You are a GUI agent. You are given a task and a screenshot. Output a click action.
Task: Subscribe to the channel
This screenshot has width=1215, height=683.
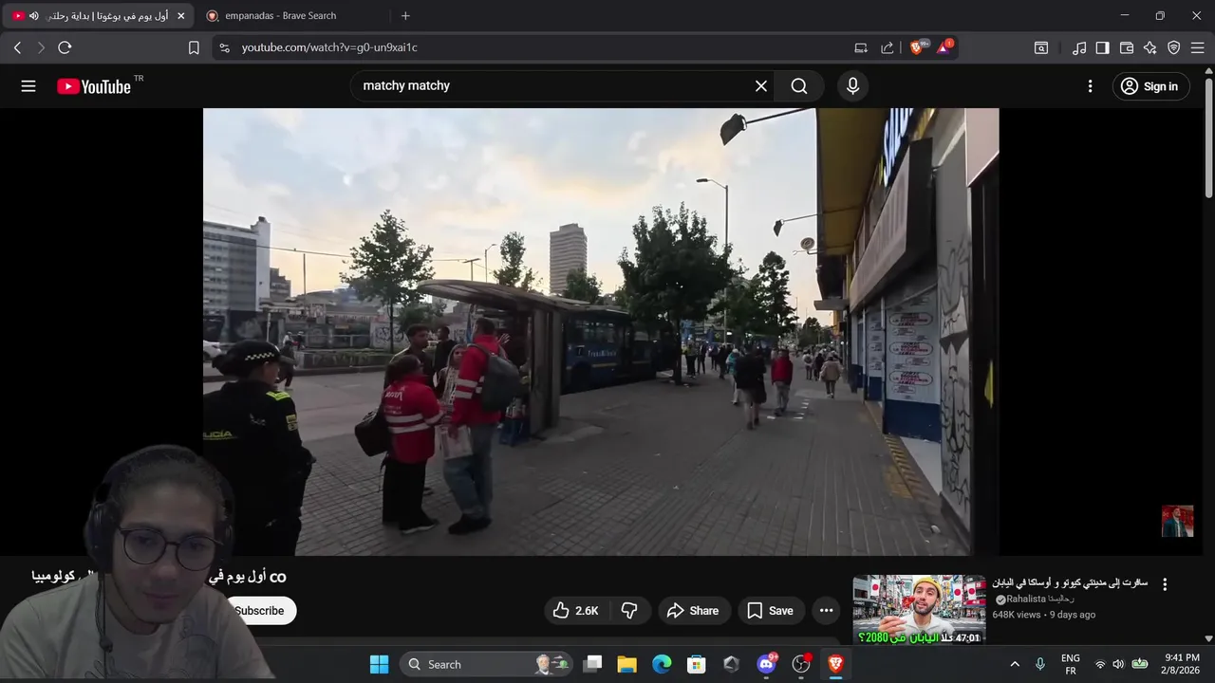(x=259, y=611)
